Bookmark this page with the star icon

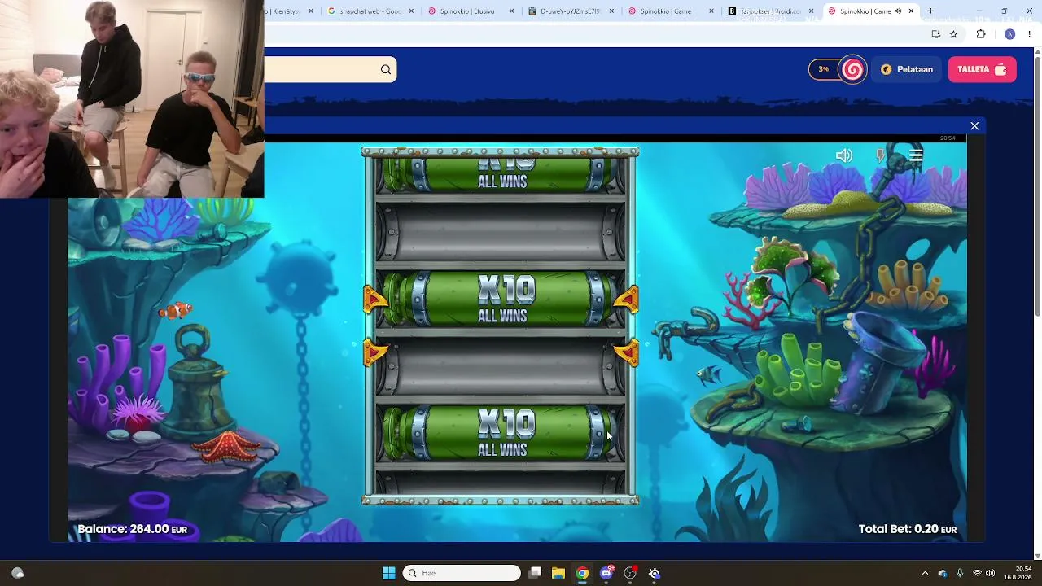pyautogui.click(x=953, y=34)
